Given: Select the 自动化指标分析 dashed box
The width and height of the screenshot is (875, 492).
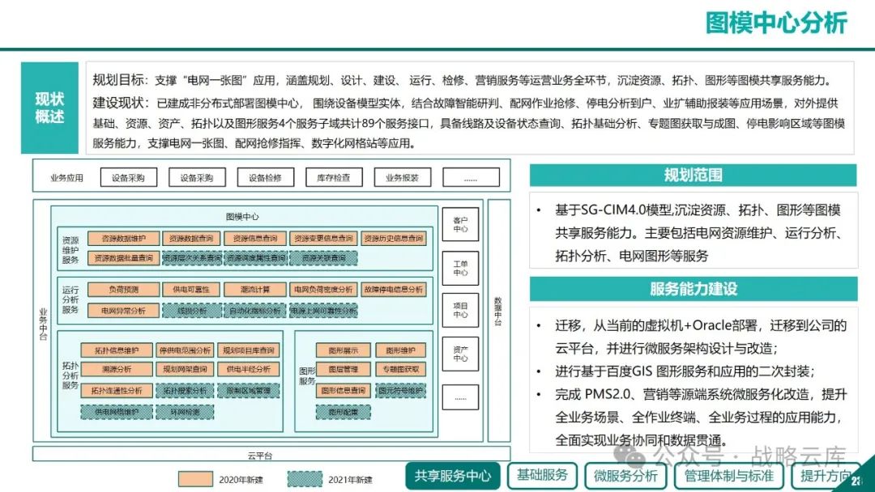Looking at the screenshot, I should coord(255,311).
